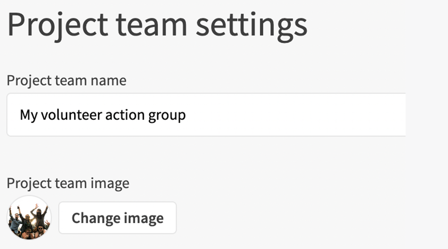This screenshot has width=448, height=249.
Task: Click the Change image button
Action: pos(117,218)
